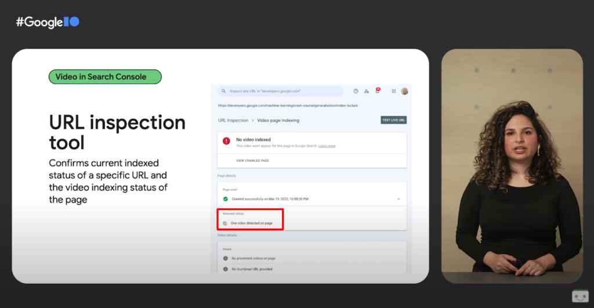
Task: Click the Video in Search Console label
Action: 105,77
